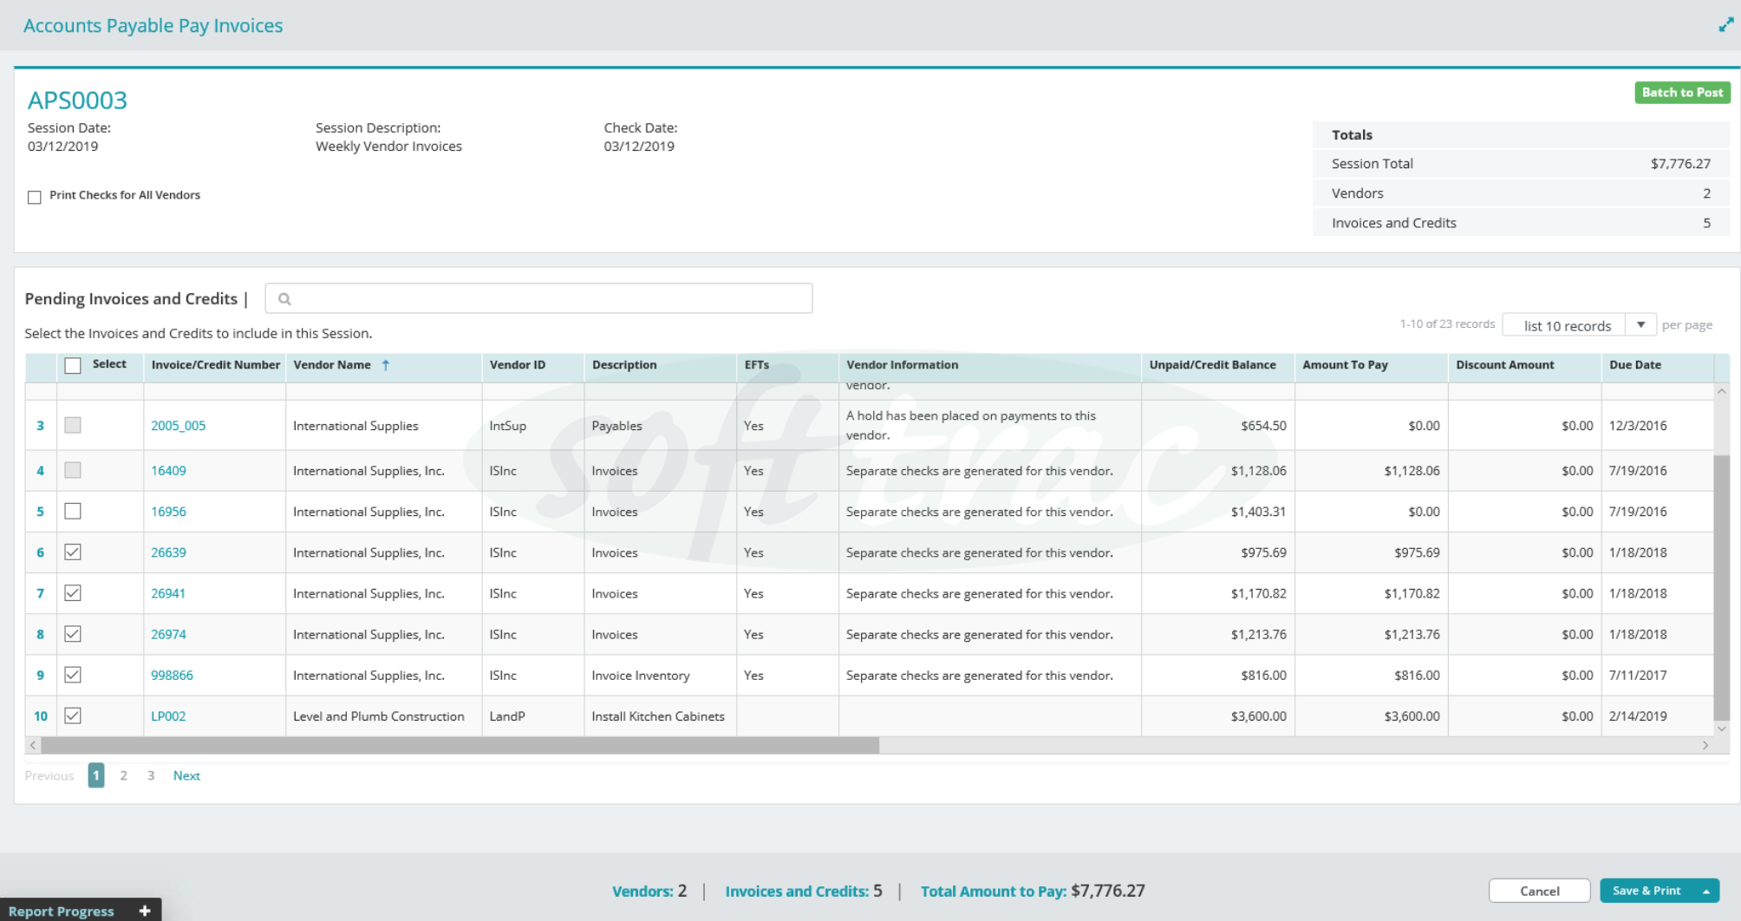The height and width of the screenshot is (921, 1741).
Task: Click the table scroll up arrow
Action: point(1722,391)
